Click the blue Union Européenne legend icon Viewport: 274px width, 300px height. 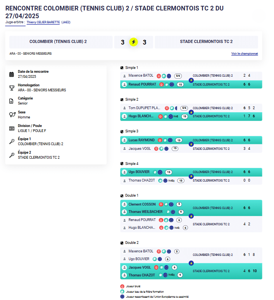click(122, 297)
